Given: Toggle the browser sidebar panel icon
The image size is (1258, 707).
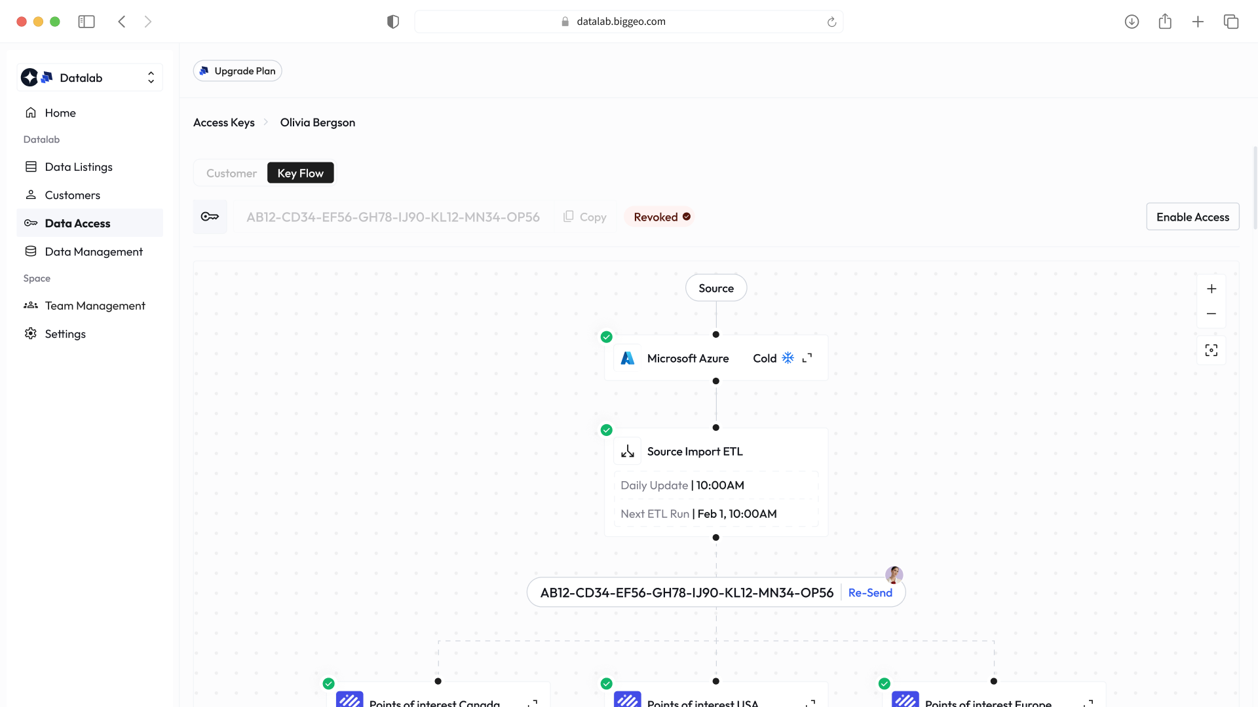Looking at the screenshot, I should [86, 22].
